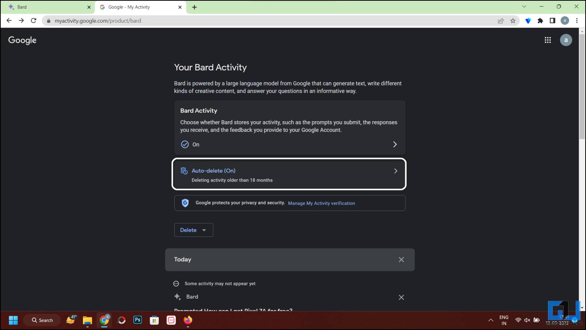The width and height of the screenshot is (586, 330).
Task: Click the share page icon in address bar
Action: [501, 21]
